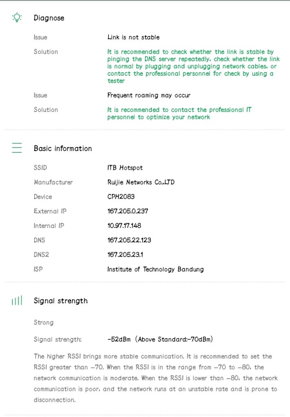Click the Strong signal status label
The image size is (290, 417).
44,323
